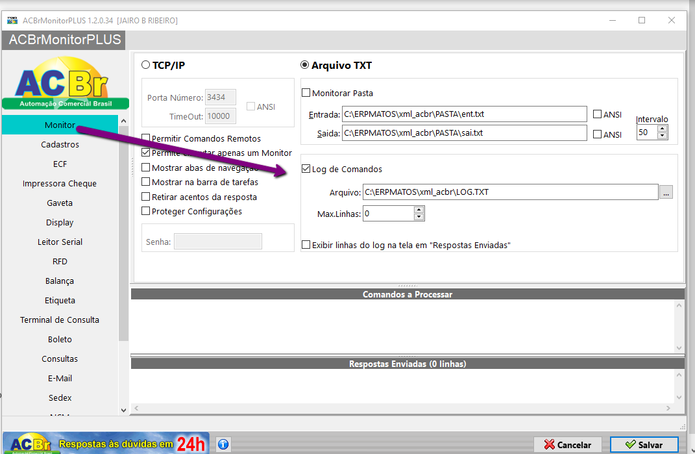The image size is (695, 454).
Task: Open Impressora Cheque section
Action: tap(60, 183)
